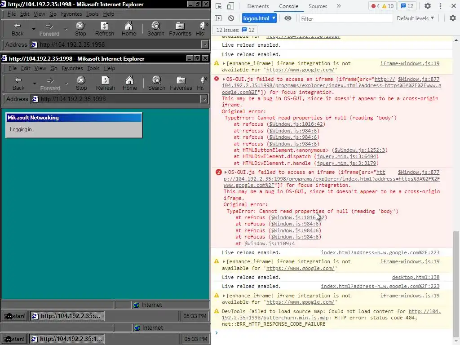
Task: Open File menu in inner Explorer
Action: click(12, 68)
